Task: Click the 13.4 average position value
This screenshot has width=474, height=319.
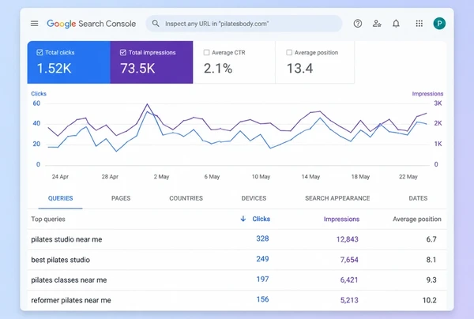Action: pyautogui.click(x=299, y=68)
